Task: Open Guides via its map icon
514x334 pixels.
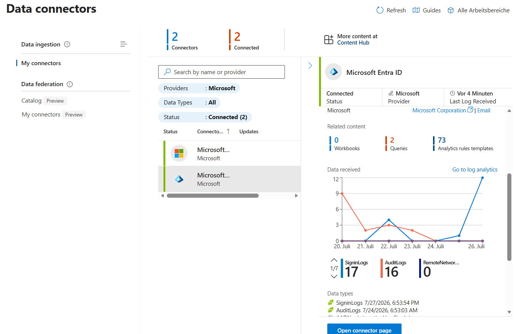Action: pos(416,10)
